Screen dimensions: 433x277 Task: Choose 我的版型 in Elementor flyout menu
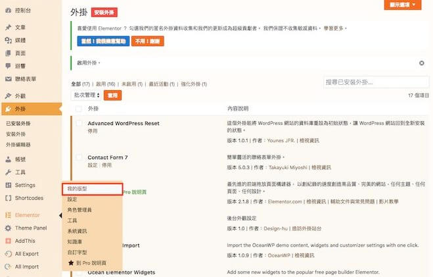pos(91,189)
